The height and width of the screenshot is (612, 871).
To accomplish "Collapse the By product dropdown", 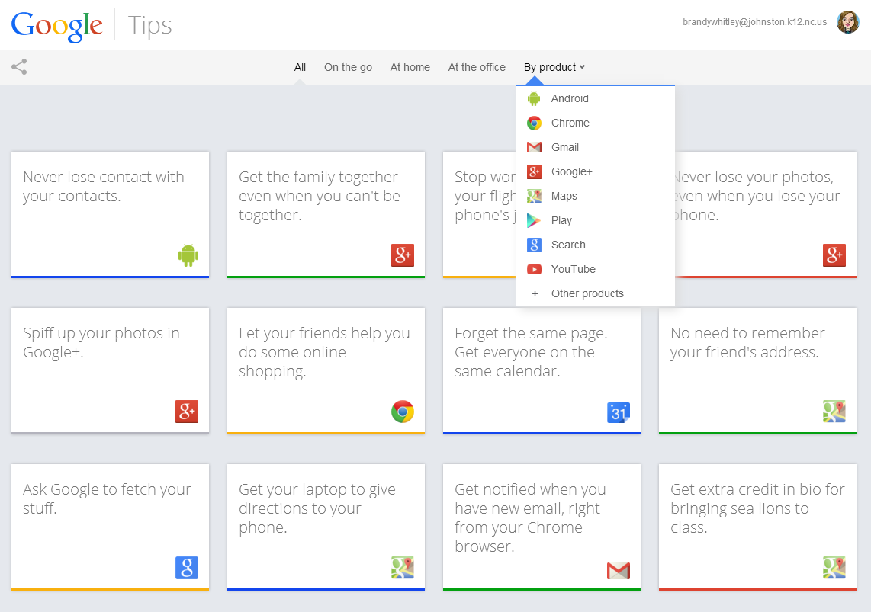I will (554, 67).
